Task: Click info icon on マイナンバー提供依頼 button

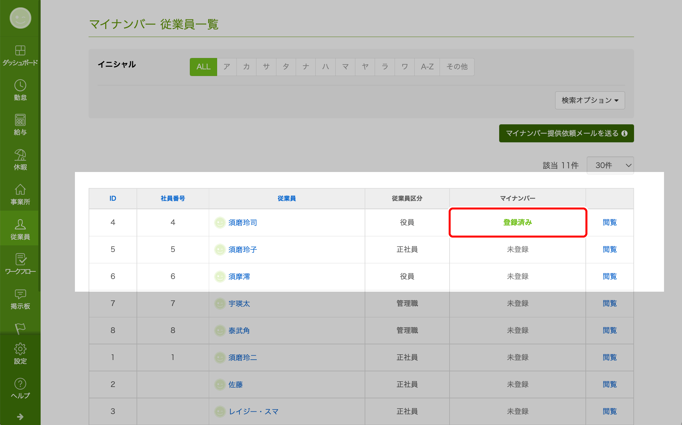Action: tap(624, 133)
